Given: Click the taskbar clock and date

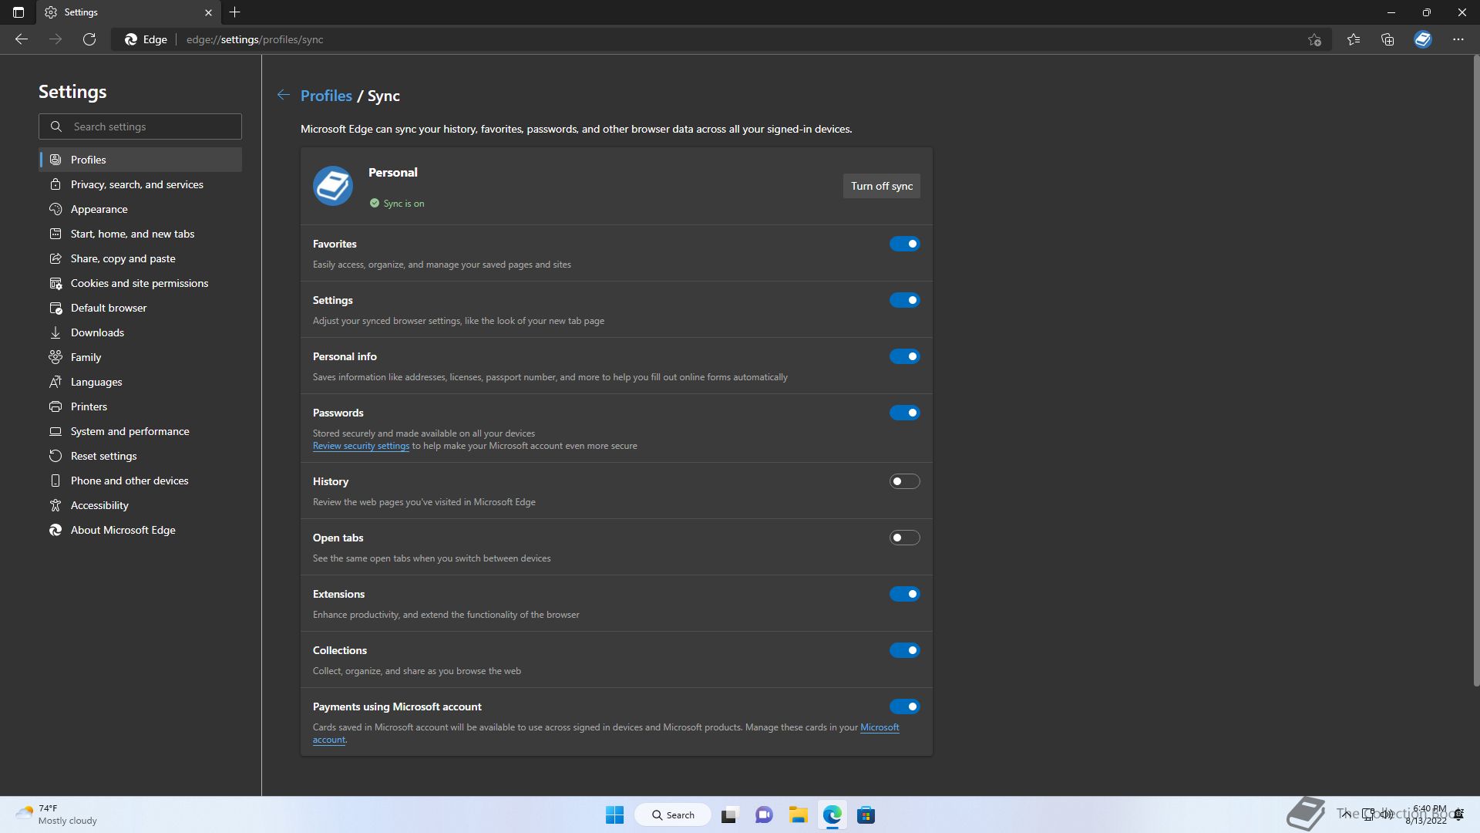Looking at the screenshot, I should (x=1426, y=814).
